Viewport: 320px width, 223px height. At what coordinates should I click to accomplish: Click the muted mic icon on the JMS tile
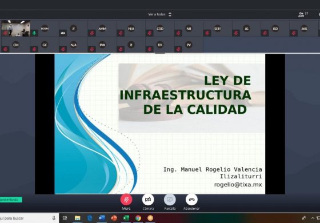click(294, 33)
